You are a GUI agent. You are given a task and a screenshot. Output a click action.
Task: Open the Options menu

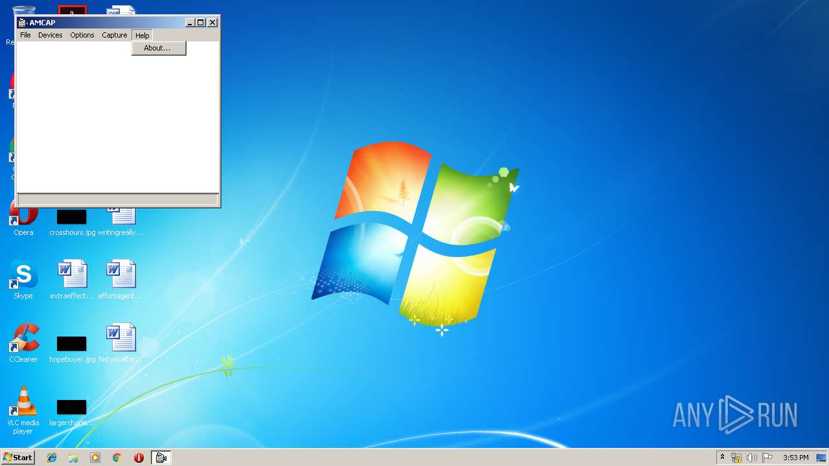[x=82, y=35]
